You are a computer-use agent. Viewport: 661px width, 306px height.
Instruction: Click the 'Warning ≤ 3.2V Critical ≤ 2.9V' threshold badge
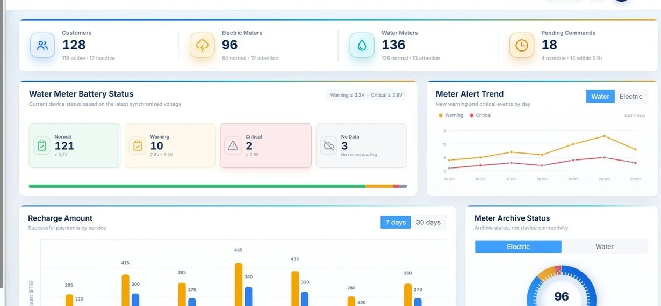367,95
